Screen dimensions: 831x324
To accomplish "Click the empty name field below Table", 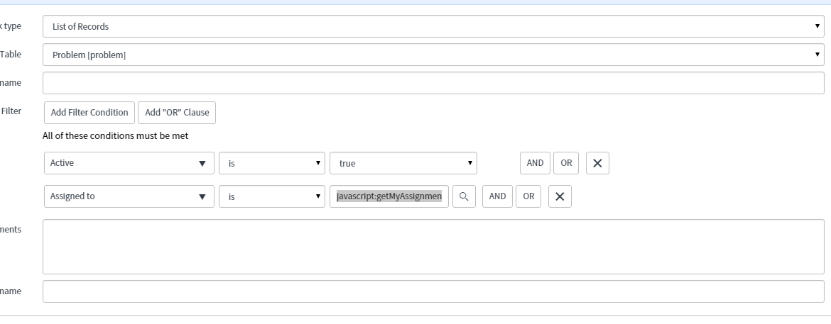I will (433, 83).
